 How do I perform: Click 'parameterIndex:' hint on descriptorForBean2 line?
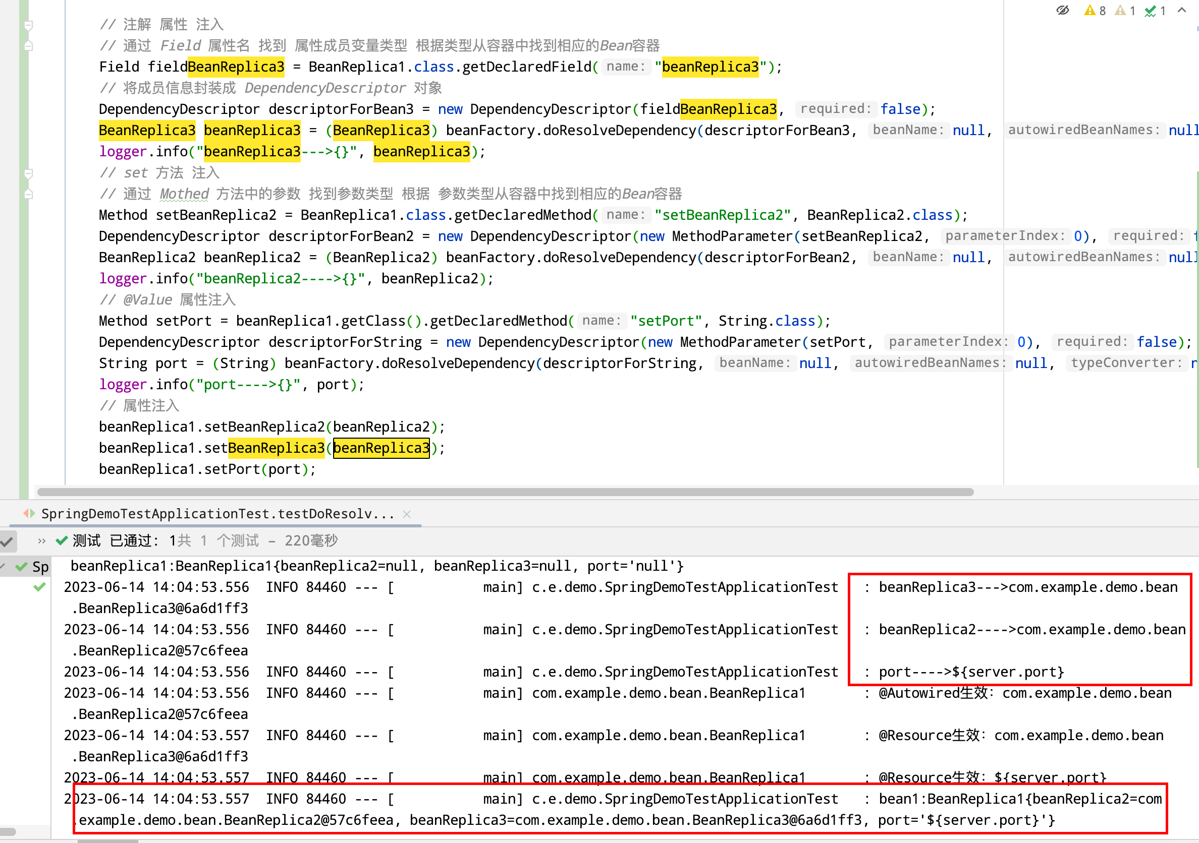point(1005,236)
